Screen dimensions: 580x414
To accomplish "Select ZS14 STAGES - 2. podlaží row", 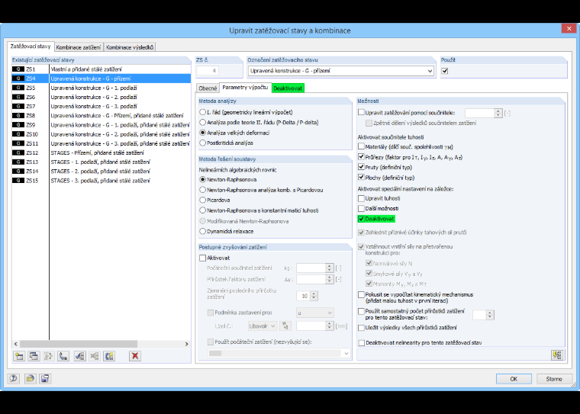I will coord(101,171).
